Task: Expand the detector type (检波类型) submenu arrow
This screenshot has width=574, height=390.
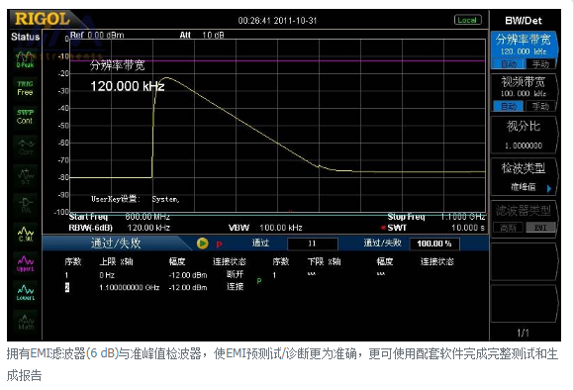Action: [x=548, y=189]
